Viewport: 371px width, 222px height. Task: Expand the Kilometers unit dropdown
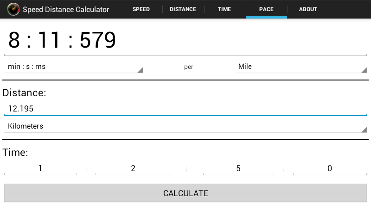185,126
